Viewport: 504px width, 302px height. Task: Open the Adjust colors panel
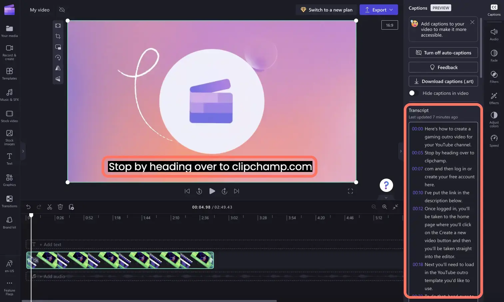494,118
